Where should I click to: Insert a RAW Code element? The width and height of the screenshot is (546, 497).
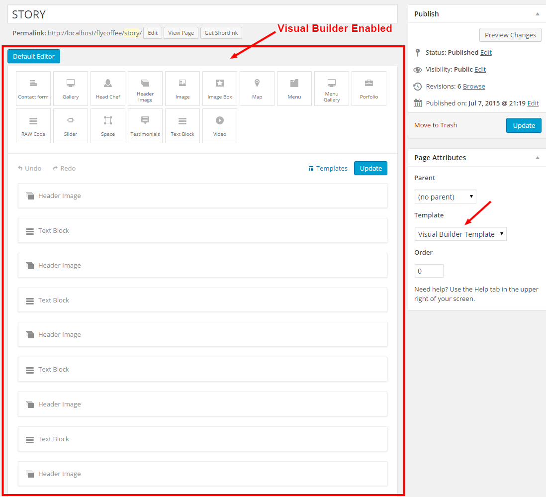tap(33, 126)
